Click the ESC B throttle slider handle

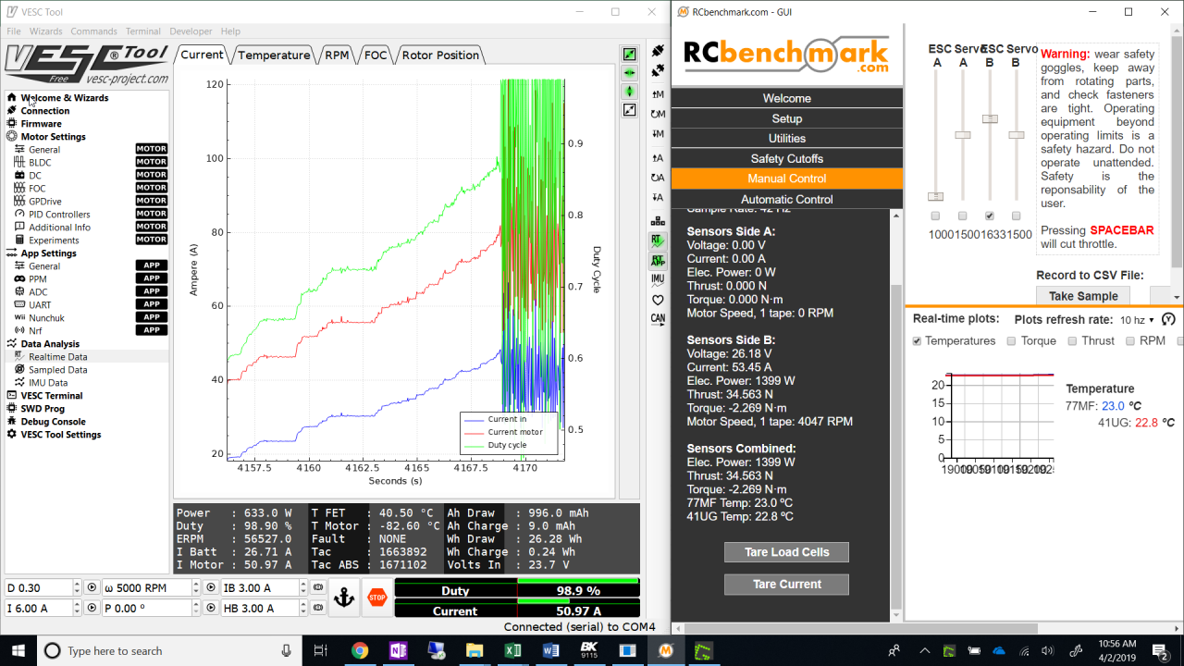(990, 118)
